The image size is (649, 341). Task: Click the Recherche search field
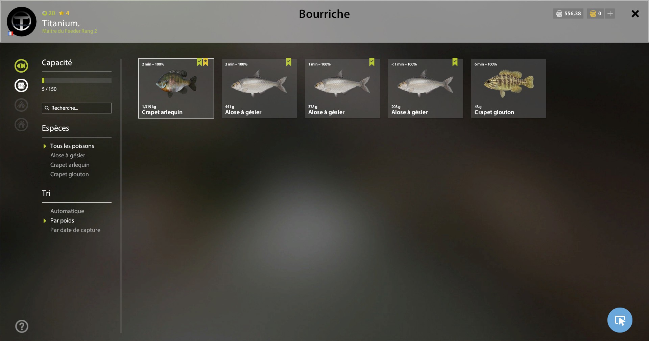77,108
